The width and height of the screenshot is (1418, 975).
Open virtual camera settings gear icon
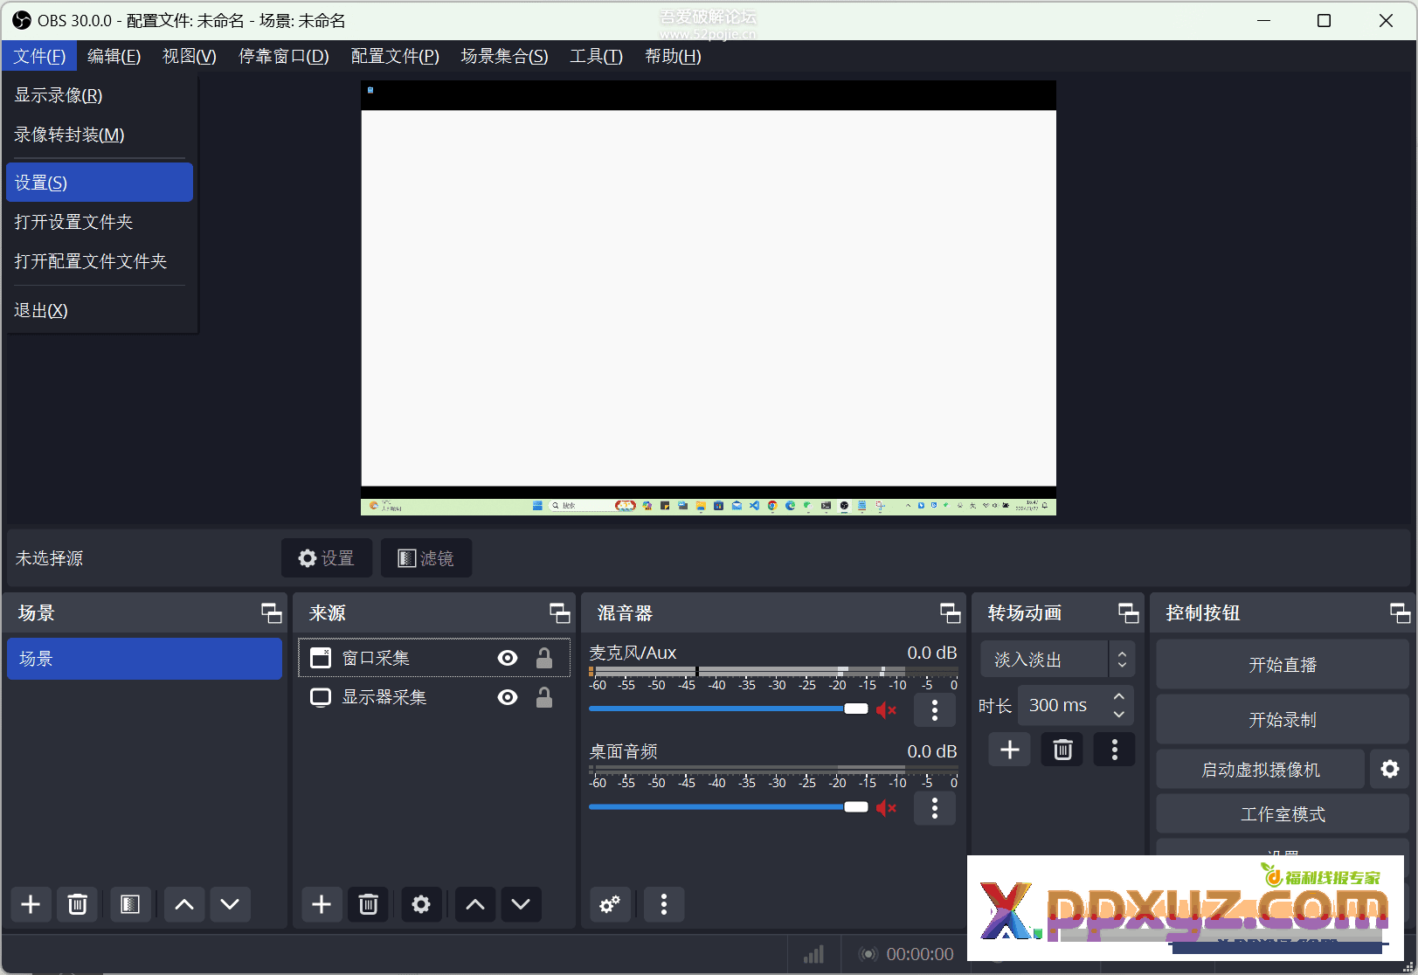pos(1389,769)
